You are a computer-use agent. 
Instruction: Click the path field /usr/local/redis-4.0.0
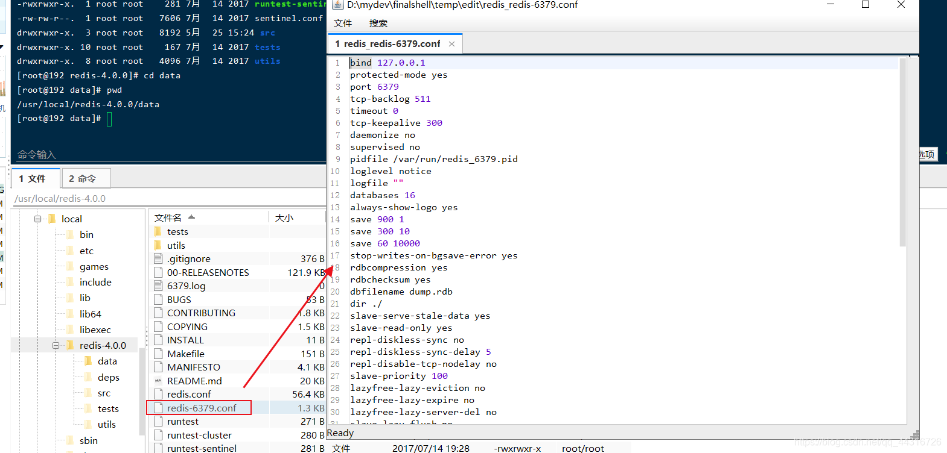[x=169, y=198]
